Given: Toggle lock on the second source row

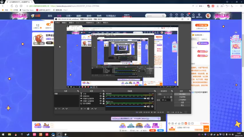Looking at the screenshot, I should (x=103, y=96).
